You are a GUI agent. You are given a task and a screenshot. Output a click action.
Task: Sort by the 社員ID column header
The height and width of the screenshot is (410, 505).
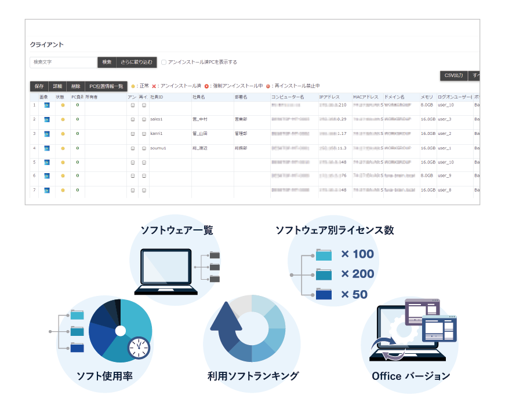coord(170,97)
